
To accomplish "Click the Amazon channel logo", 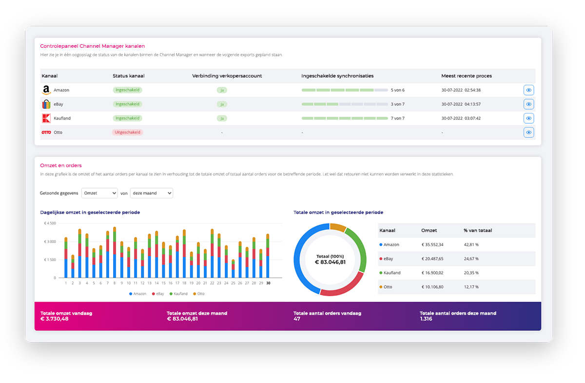I will coord(46,90).
